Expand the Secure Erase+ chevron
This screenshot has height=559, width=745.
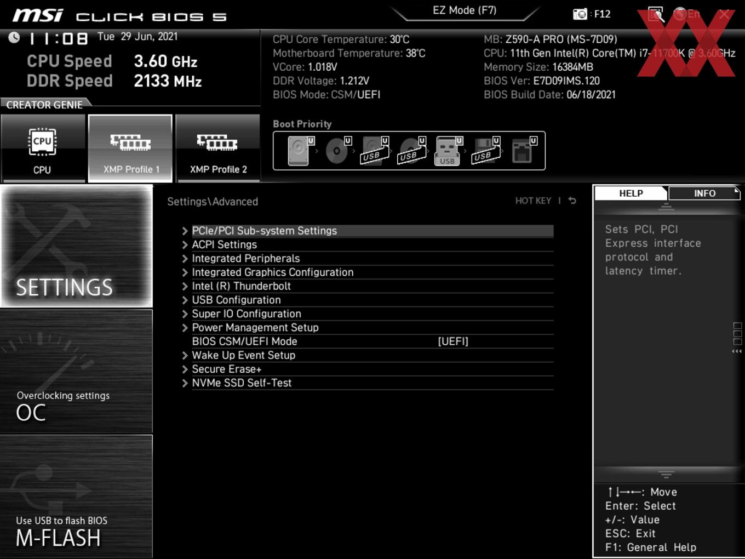point(185,369)
